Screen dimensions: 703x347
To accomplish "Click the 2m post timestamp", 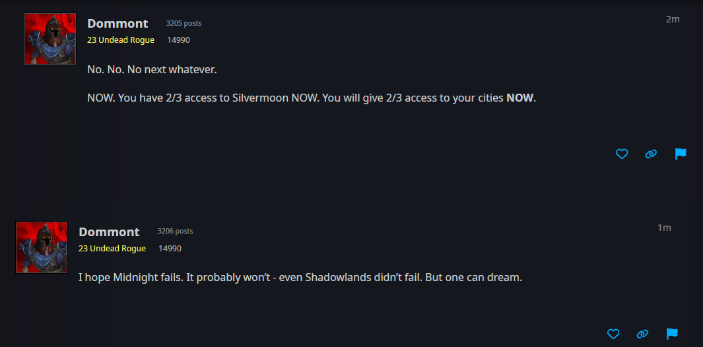I will click(x=673, y=19).
